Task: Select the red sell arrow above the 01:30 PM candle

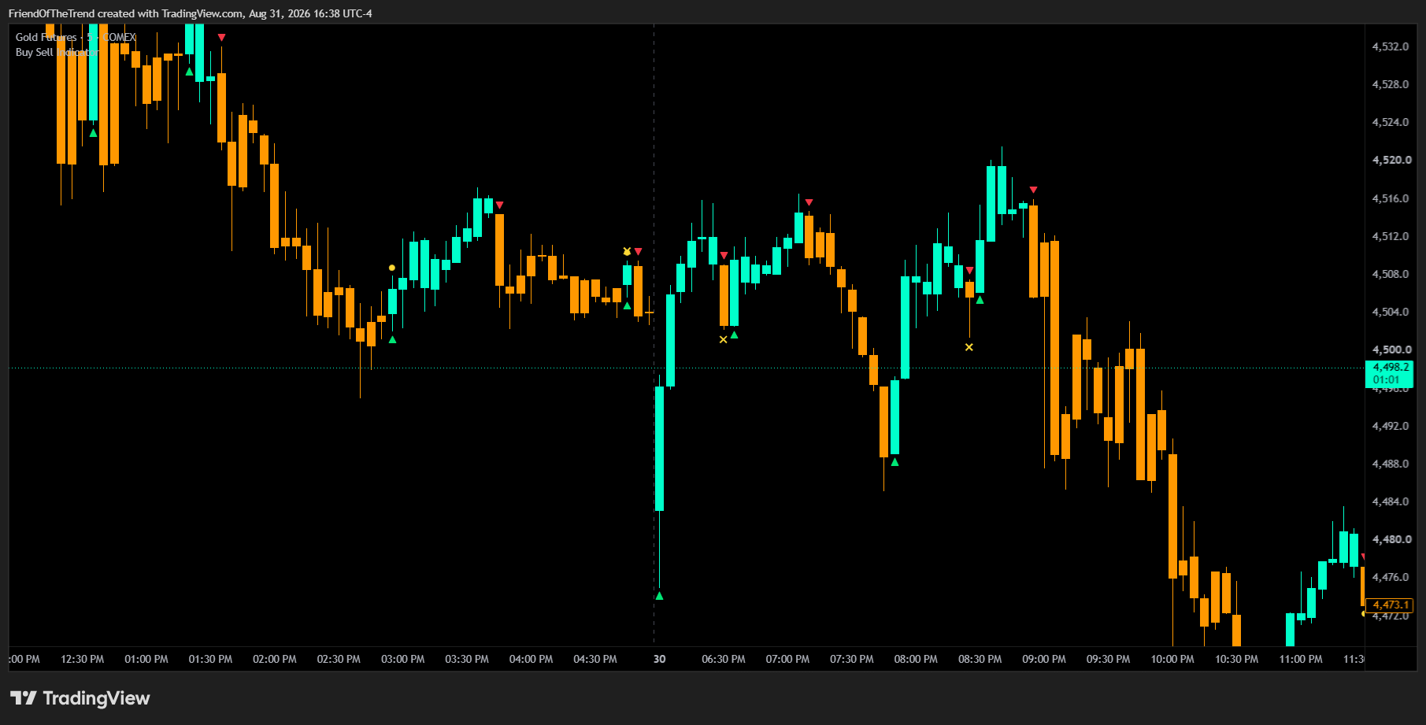Action: tap(221, 37)
